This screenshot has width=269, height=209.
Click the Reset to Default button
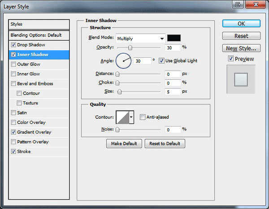165,144
